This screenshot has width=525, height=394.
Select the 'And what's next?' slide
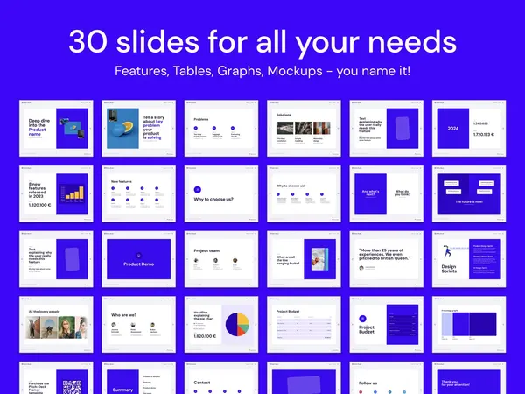387,193
